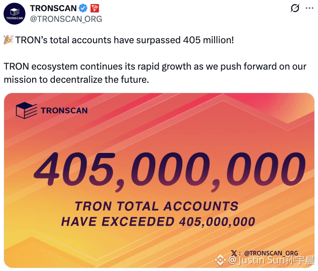Click the @TRONSCAN_ORG text in the banner

(271, 253)
